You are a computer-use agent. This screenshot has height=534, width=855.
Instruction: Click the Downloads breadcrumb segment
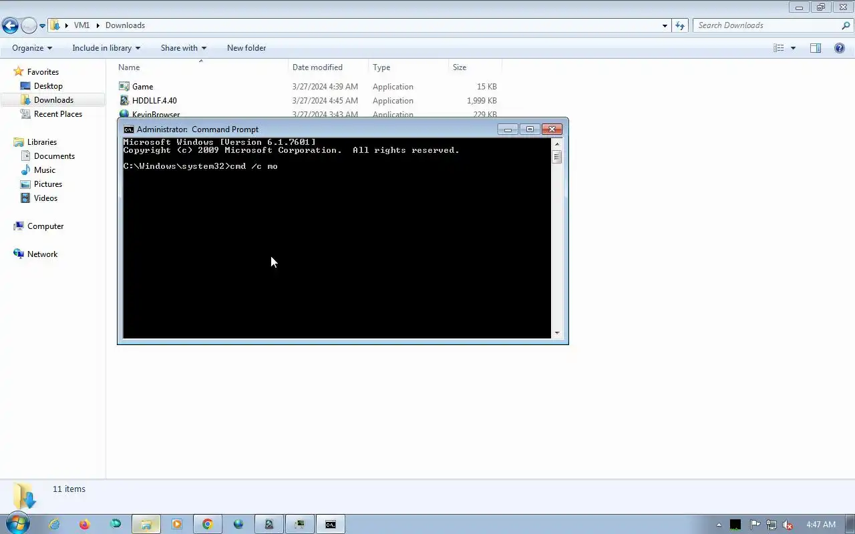(x=125, y=25)
